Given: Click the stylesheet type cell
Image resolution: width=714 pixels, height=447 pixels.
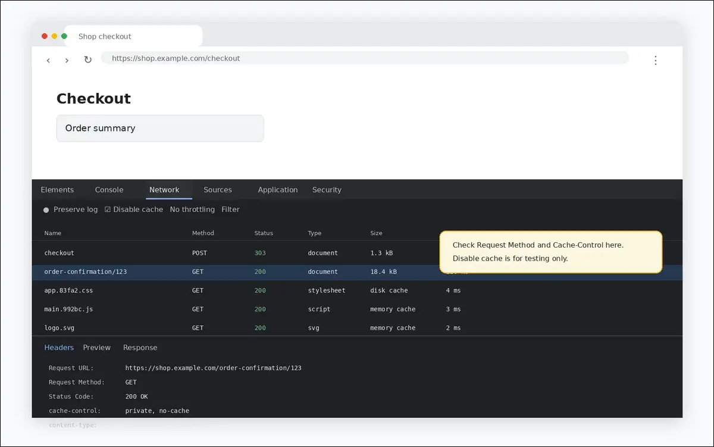Looking at the screenshot, I should [327, 290].
